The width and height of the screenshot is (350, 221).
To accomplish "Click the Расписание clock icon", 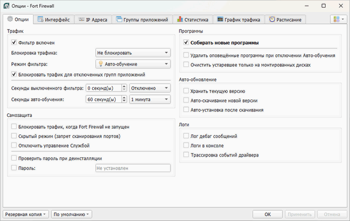I will coord(272,19).
